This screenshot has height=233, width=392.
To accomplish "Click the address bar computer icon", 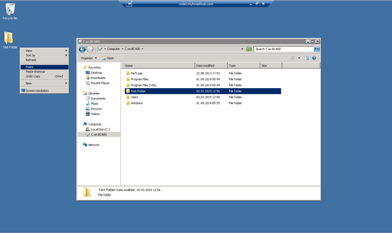I will tap(100, 49).
